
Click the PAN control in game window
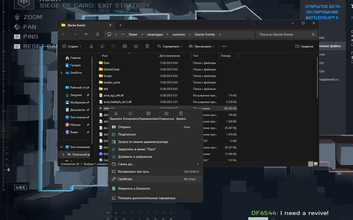(25, 27)
